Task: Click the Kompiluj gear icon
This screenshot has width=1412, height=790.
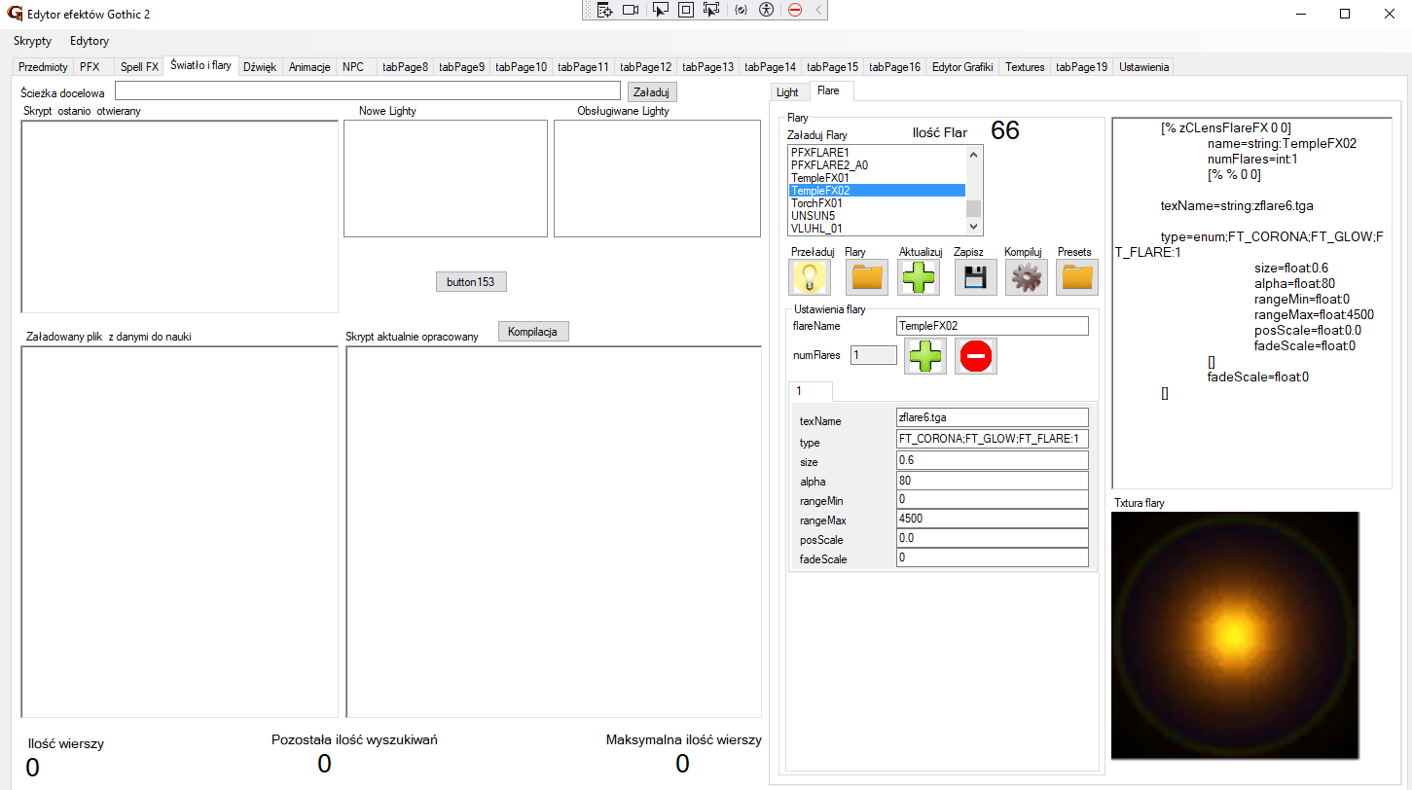Action: (1026, 277)
